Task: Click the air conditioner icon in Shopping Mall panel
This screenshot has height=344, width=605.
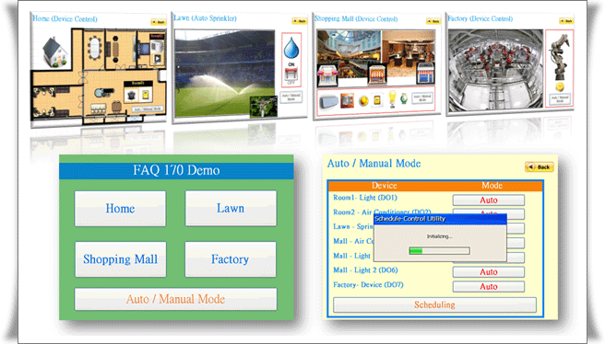Action: 329,101
